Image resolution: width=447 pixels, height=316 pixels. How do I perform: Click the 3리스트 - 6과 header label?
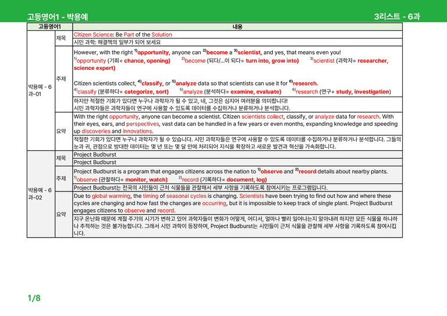pos(397,16)
